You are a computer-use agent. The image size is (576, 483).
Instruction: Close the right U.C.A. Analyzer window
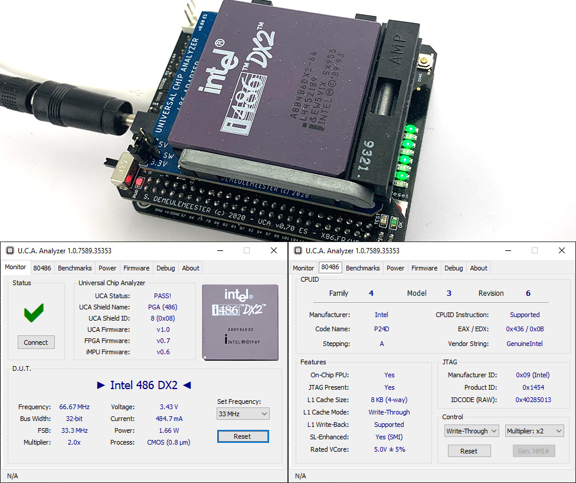(562, 251)
